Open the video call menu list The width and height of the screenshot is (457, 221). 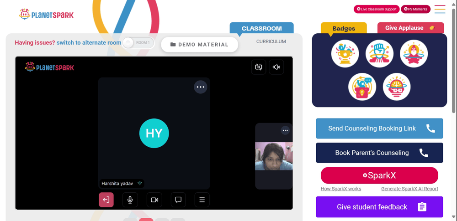202,200
